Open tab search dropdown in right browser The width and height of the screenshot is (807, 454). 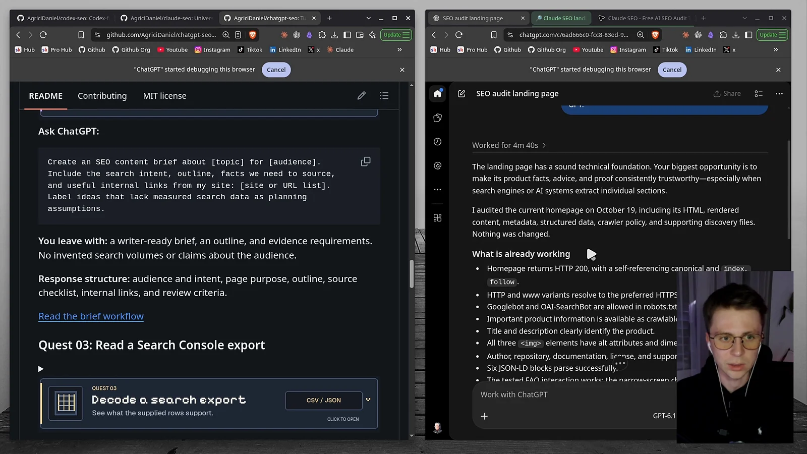[744, 18]
